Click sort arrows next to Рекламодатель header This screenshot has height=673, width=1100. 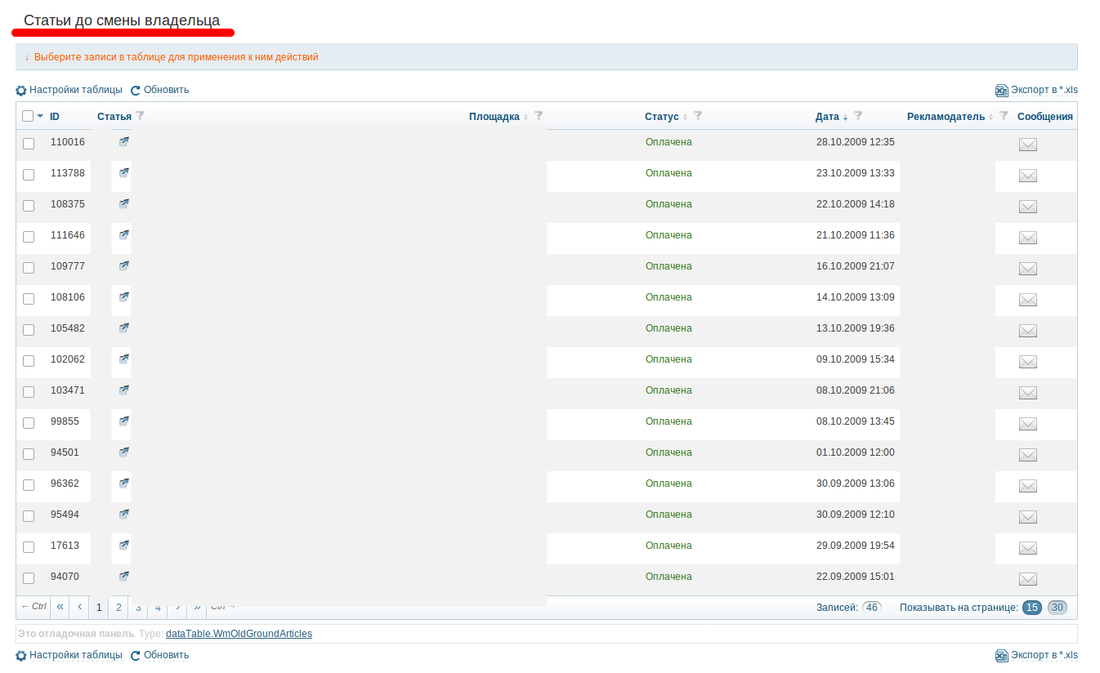[x=991, y=117]
